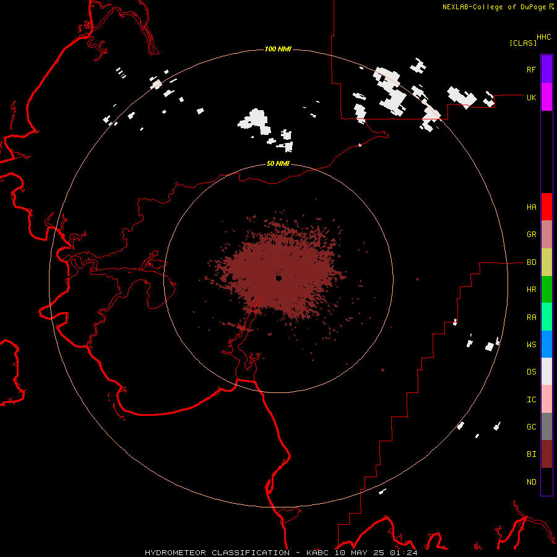Click the HR green legend swatch
This screenshot has height=557, width=557.
546,290
